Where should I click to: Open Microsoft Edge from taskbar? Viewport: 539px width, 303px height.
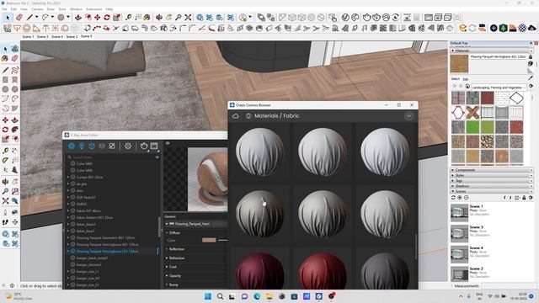click(x=257, y=296)
